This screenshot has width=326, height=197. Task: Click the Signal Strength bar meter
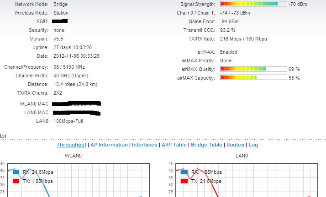(253, 4)
